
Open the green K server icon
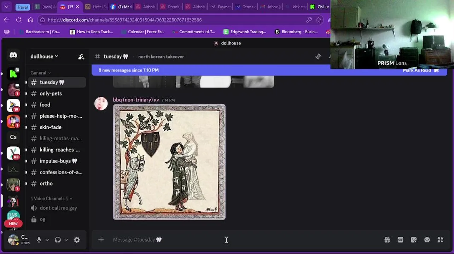pyautogui.click(x=13, y=74)
